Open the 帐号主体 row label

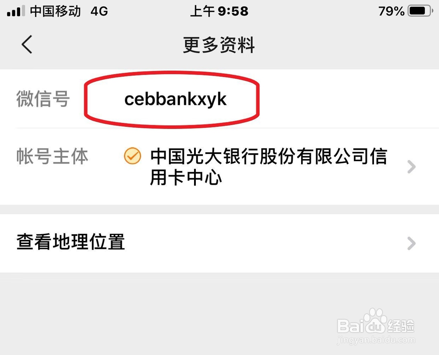52,156
